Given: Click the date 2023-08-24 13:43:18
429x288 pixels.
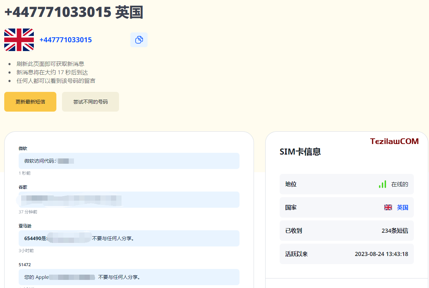Looking at the screenshot, I should point(381,254).
